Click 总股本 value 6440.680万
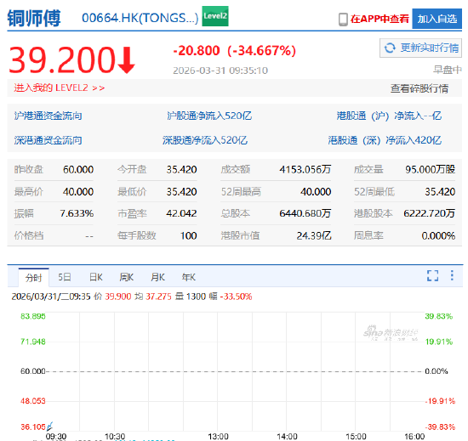 (x=305, y=213)
